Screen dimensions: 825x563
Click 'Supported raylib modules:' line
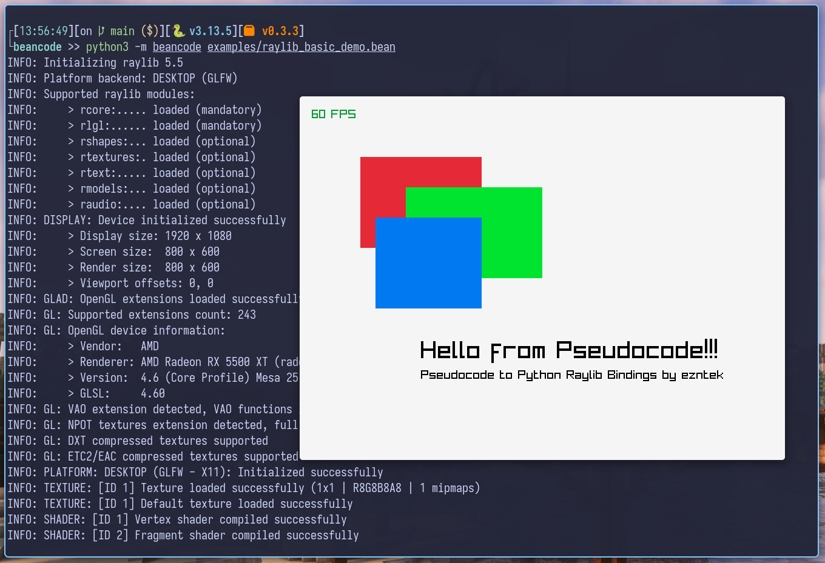pyautogui.click(x=101, y=94)
